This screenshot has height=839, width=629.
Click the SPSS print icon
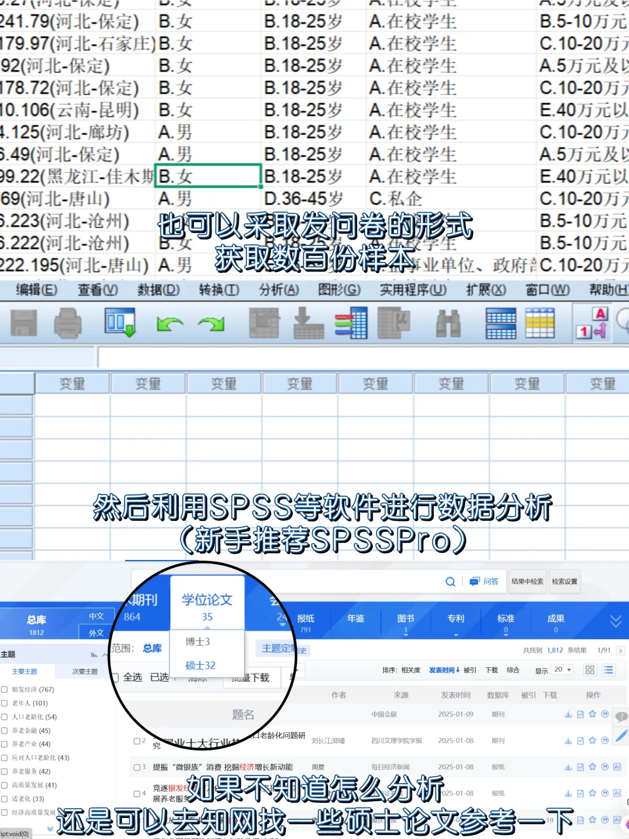coord(68,323)
